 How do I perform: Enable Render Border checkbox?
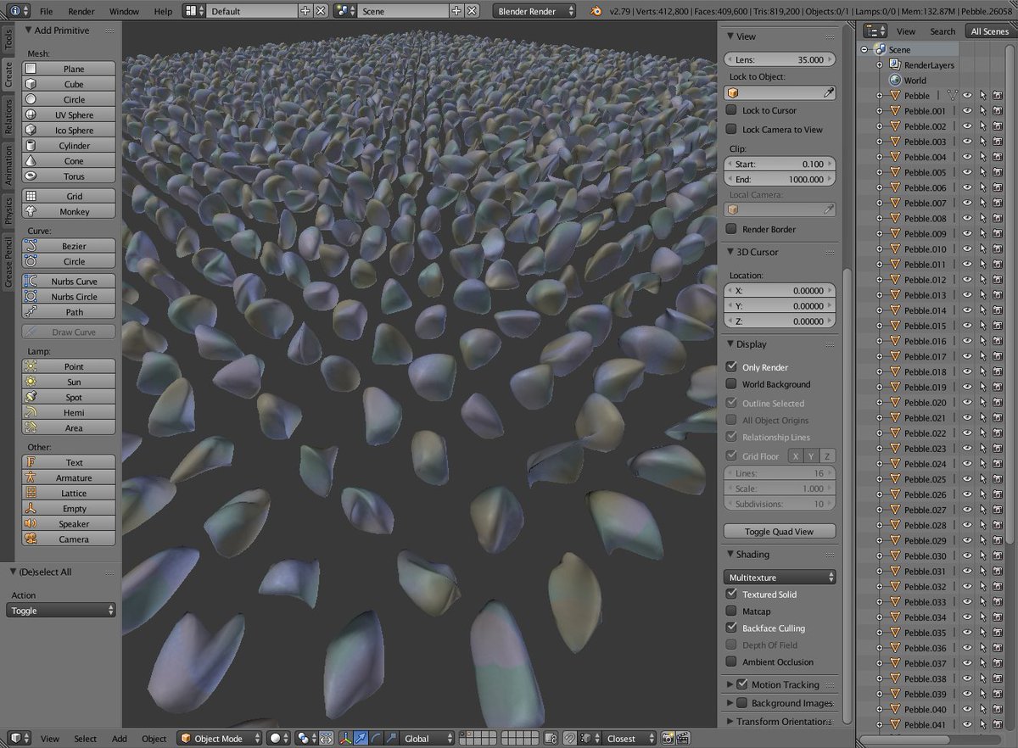click(732, 229)
